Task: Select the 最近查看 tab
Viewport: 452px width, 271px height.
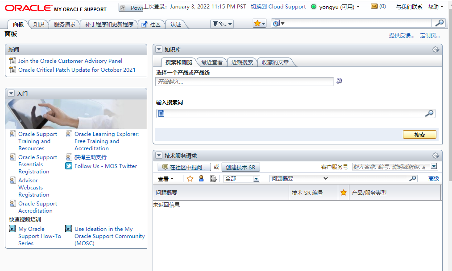Action: point(212,62)
